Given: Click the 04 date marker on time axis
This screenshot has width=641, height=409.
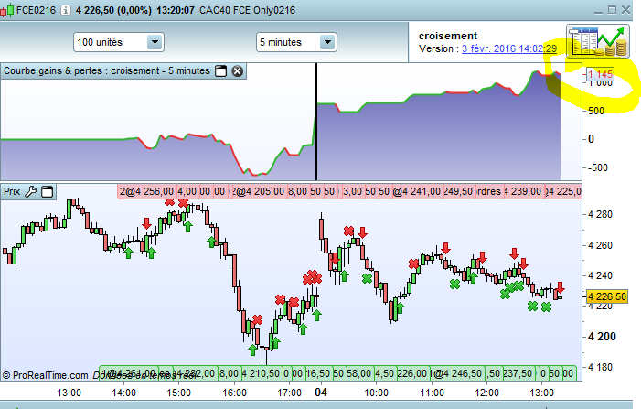Looking at the screenshot, I should coord(321,392).
